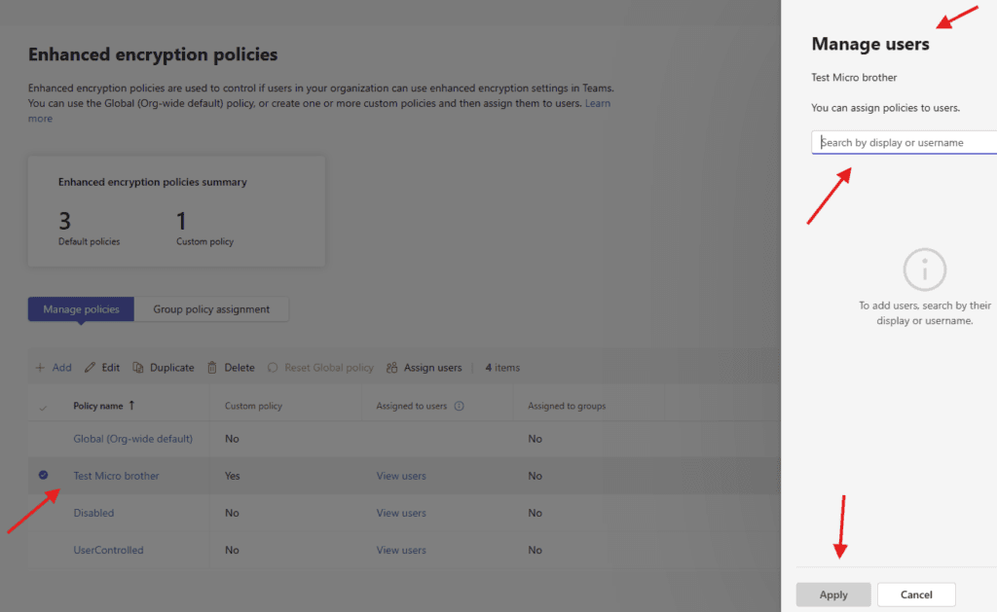Select the Manage policies tab
Image resolution: width=997 pixels, height=612 pixels.
click(x=81, y=309)
